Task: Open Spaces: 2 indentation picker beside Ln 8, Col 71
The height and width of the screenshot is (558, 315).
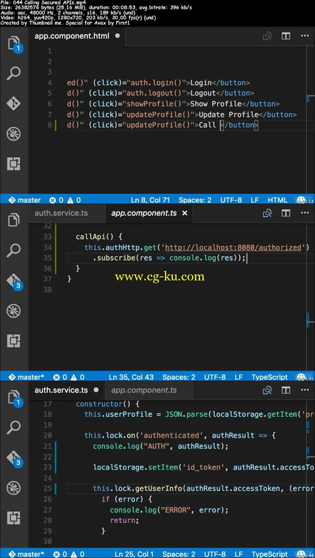Action: [195, 200]
